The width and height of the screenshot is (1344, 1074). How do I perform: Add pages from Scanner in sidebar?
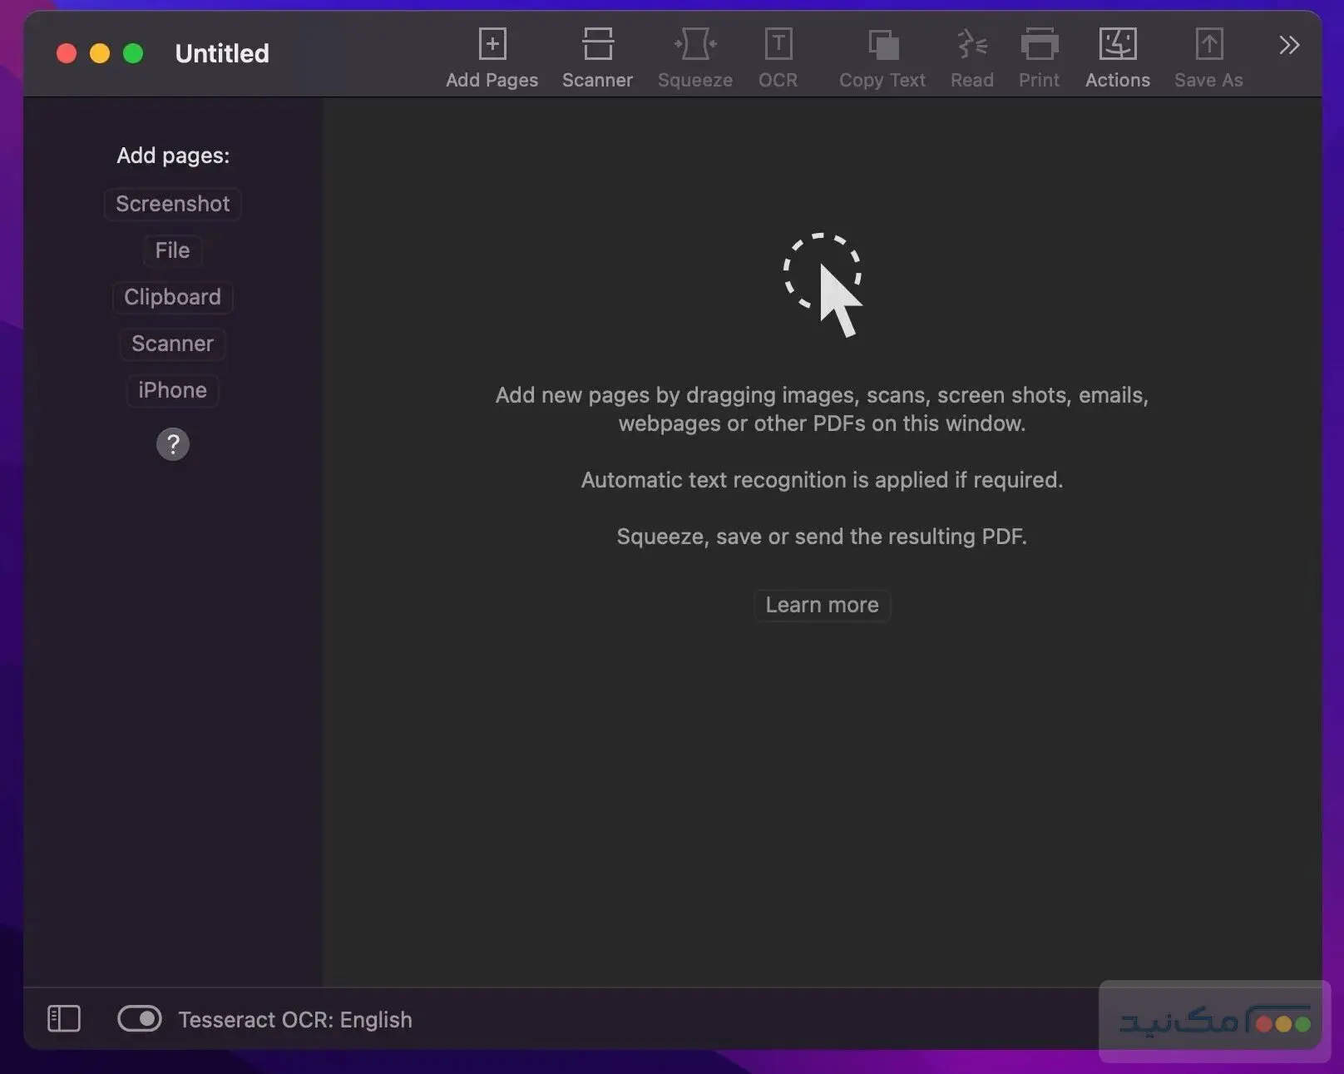(172, 344)
